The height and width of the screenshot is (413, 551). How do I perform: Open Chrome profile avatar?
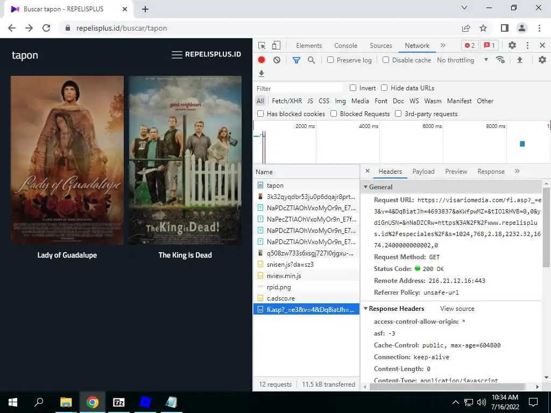click(522, 28)
